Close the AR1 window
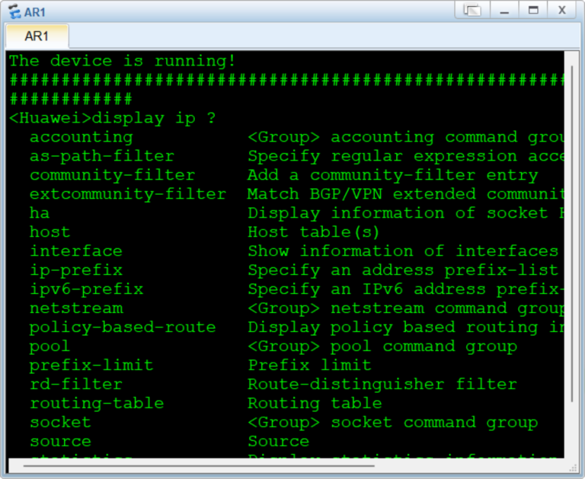This screenshot has width=585, height=479. pyautogui.click(x=562, y=10)
